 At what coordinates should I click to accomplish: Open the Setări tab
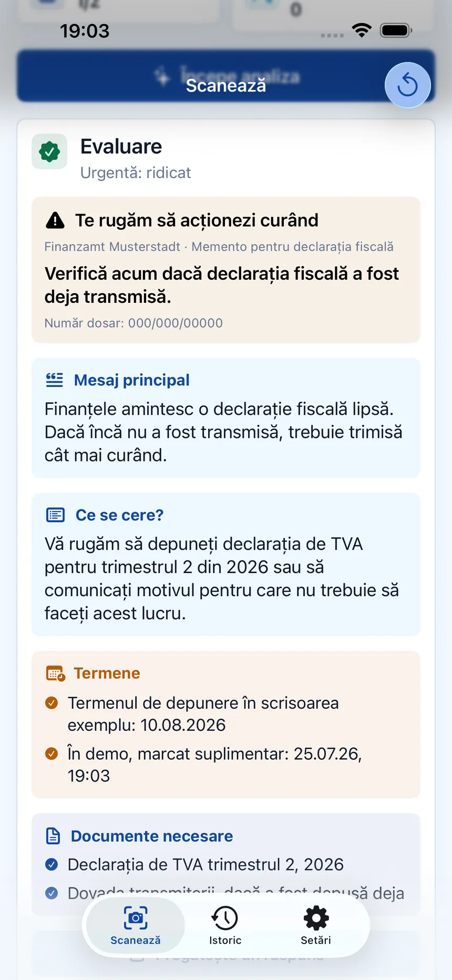[x=316, y=926]
